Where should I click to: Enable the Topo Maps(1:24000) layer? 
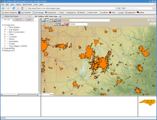click(5, 46)
